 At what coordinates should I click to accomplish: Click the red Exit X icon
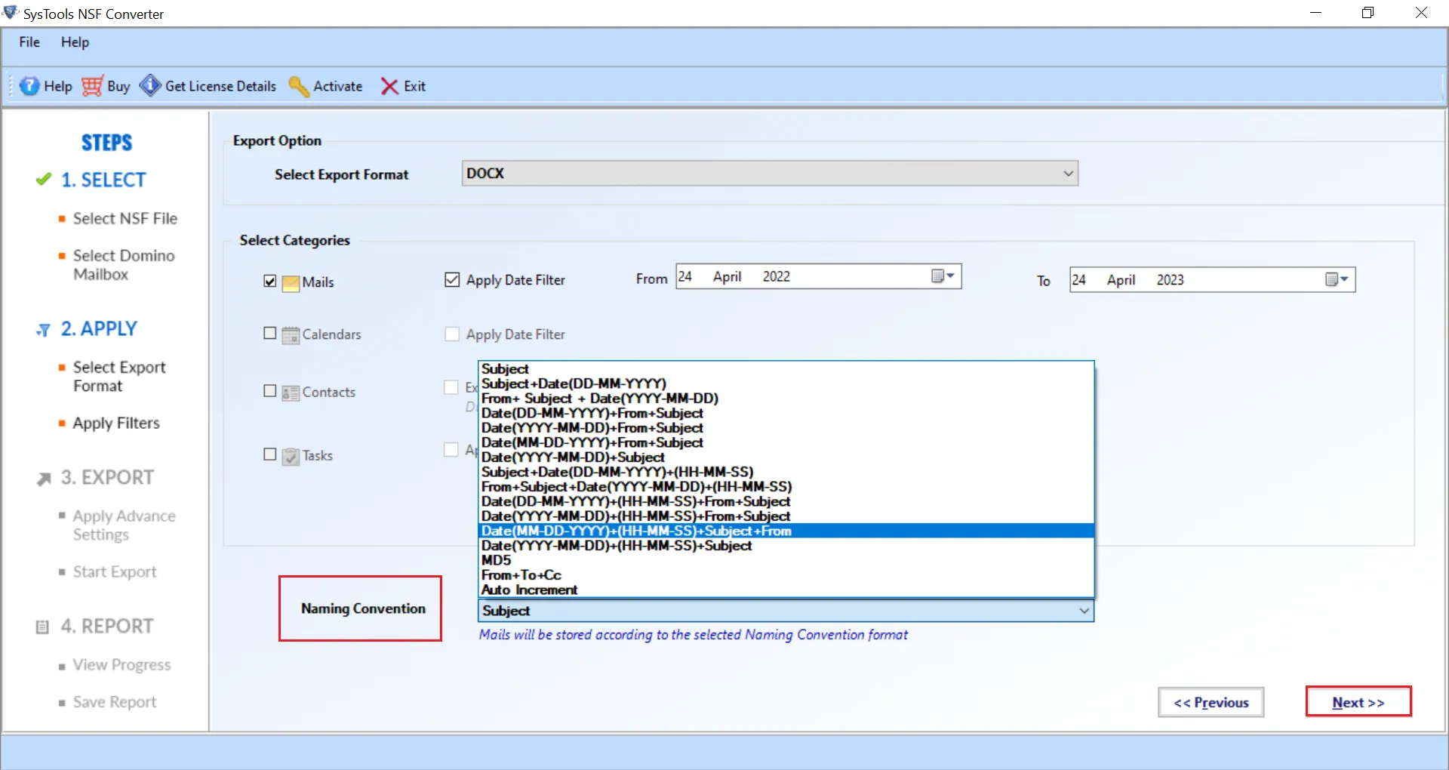pyautogui.click(x=389, y=86)
